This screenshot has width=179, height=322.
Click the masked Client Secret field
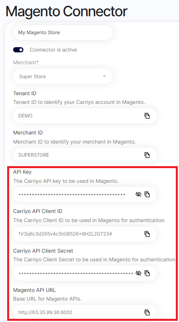85,273
